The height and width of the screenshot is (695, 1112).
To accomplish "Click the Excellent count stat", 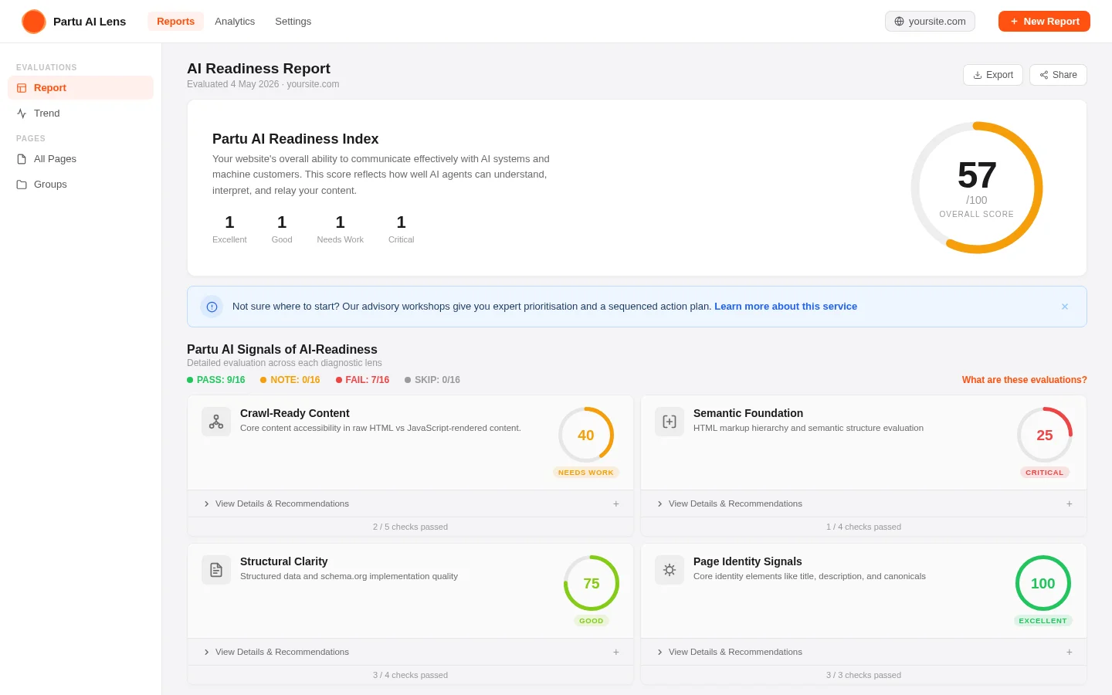I will pyautogui.click(x=229, y=229).
